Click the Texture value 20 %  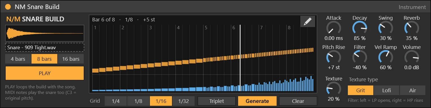334,99
